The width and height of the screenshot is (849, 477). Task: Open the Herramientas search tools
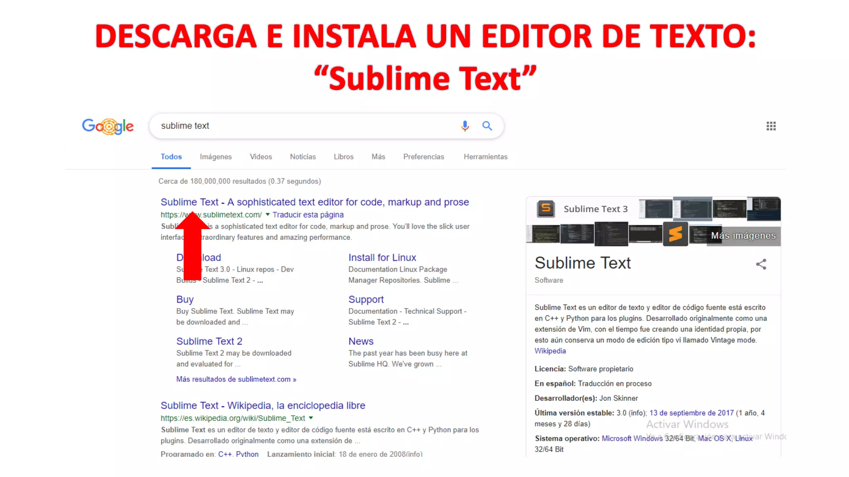[x=485, y=157]
